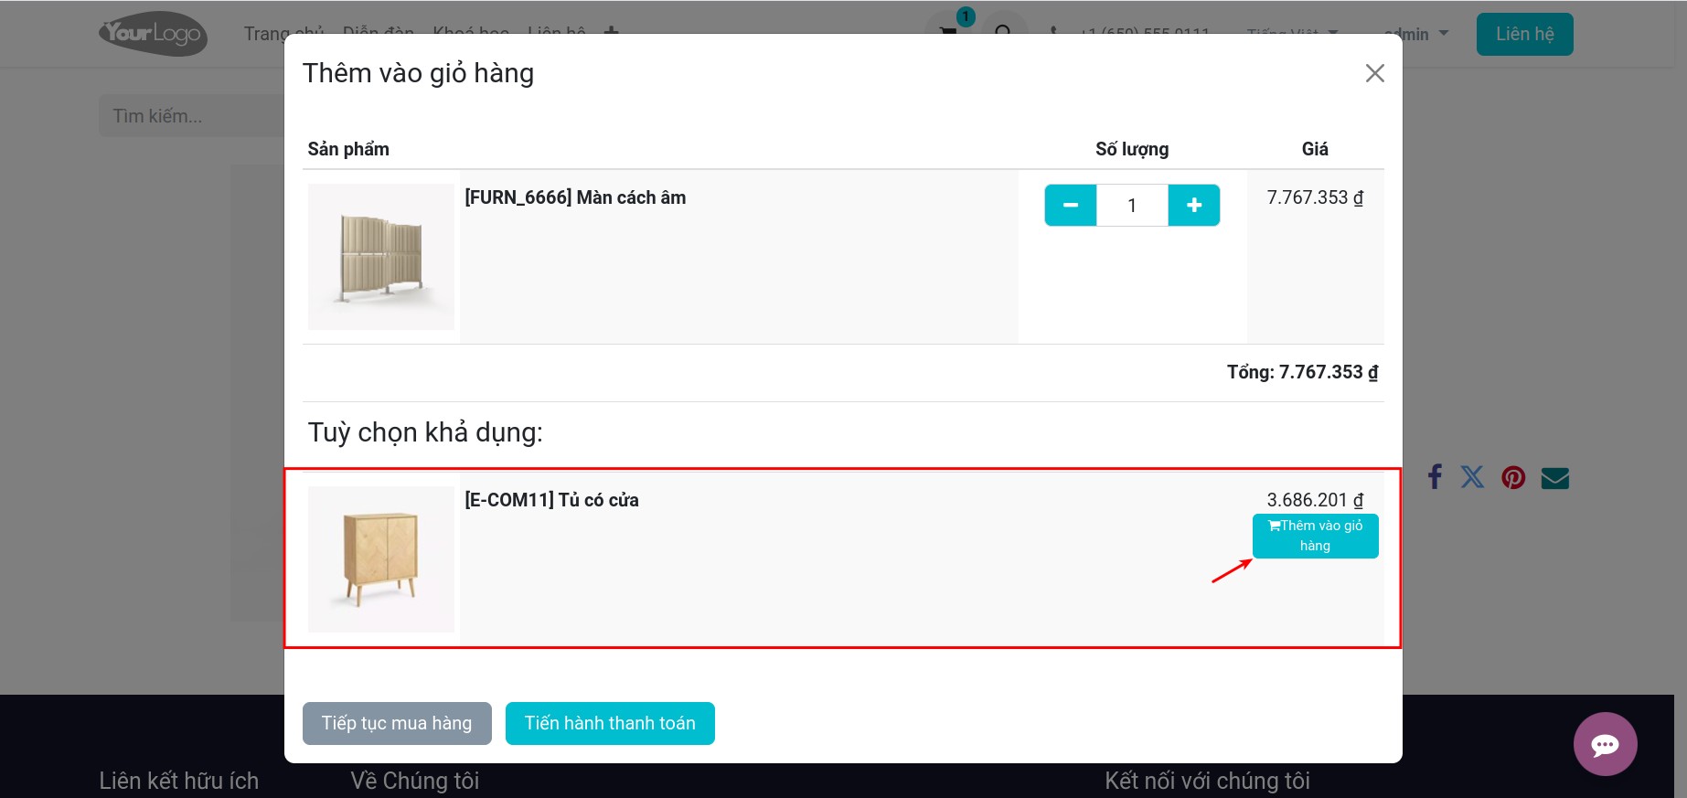Click the Tủ có cửa product thumbnail
The width and height of the screenshot is (1687, 798).
381,559
